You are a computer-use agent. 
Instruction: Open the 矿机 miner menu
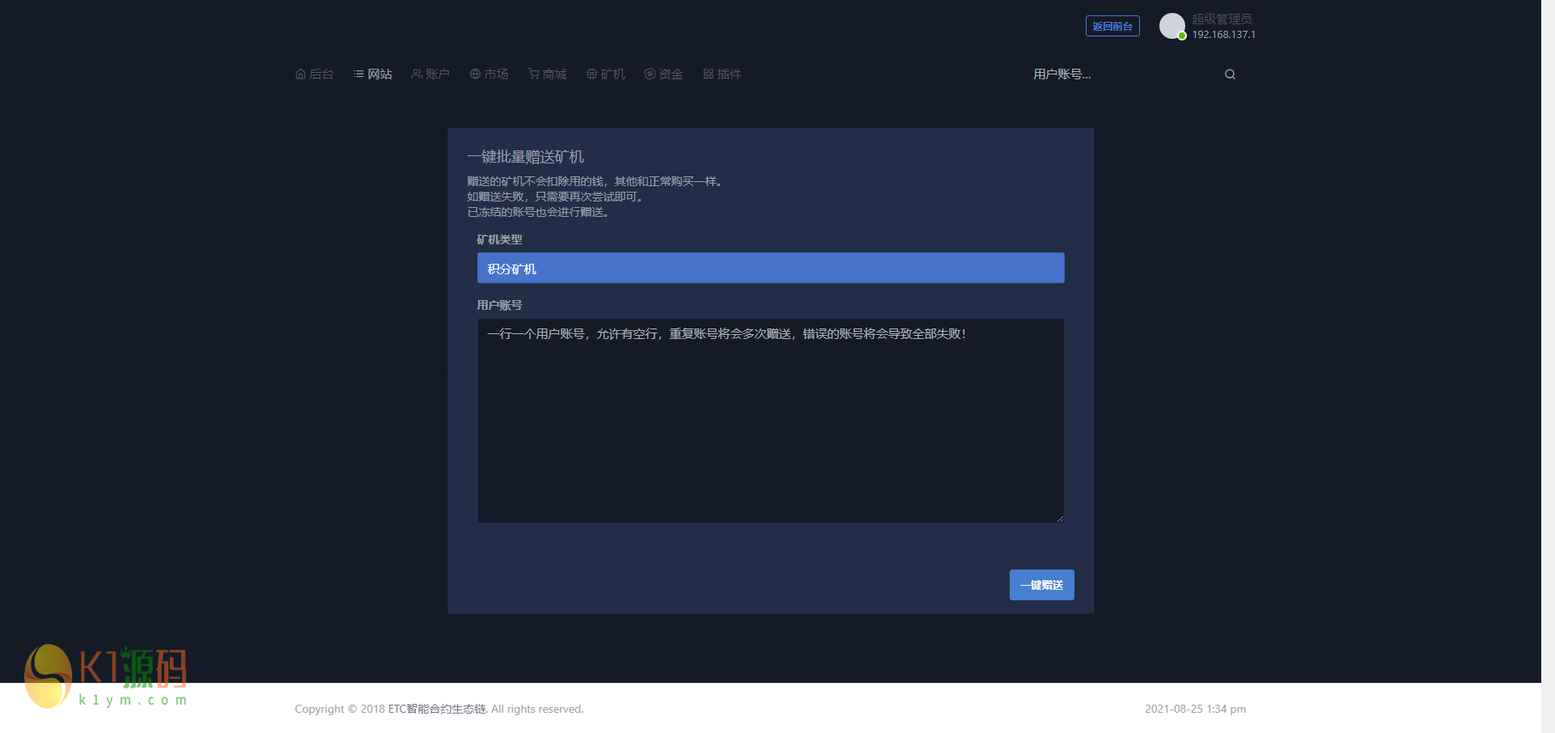606,74
